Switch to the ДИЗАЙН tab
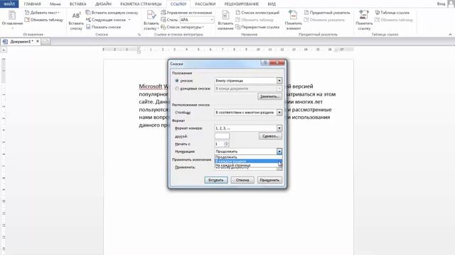Viewport: 455px width, 255px height. click(103, 4)
